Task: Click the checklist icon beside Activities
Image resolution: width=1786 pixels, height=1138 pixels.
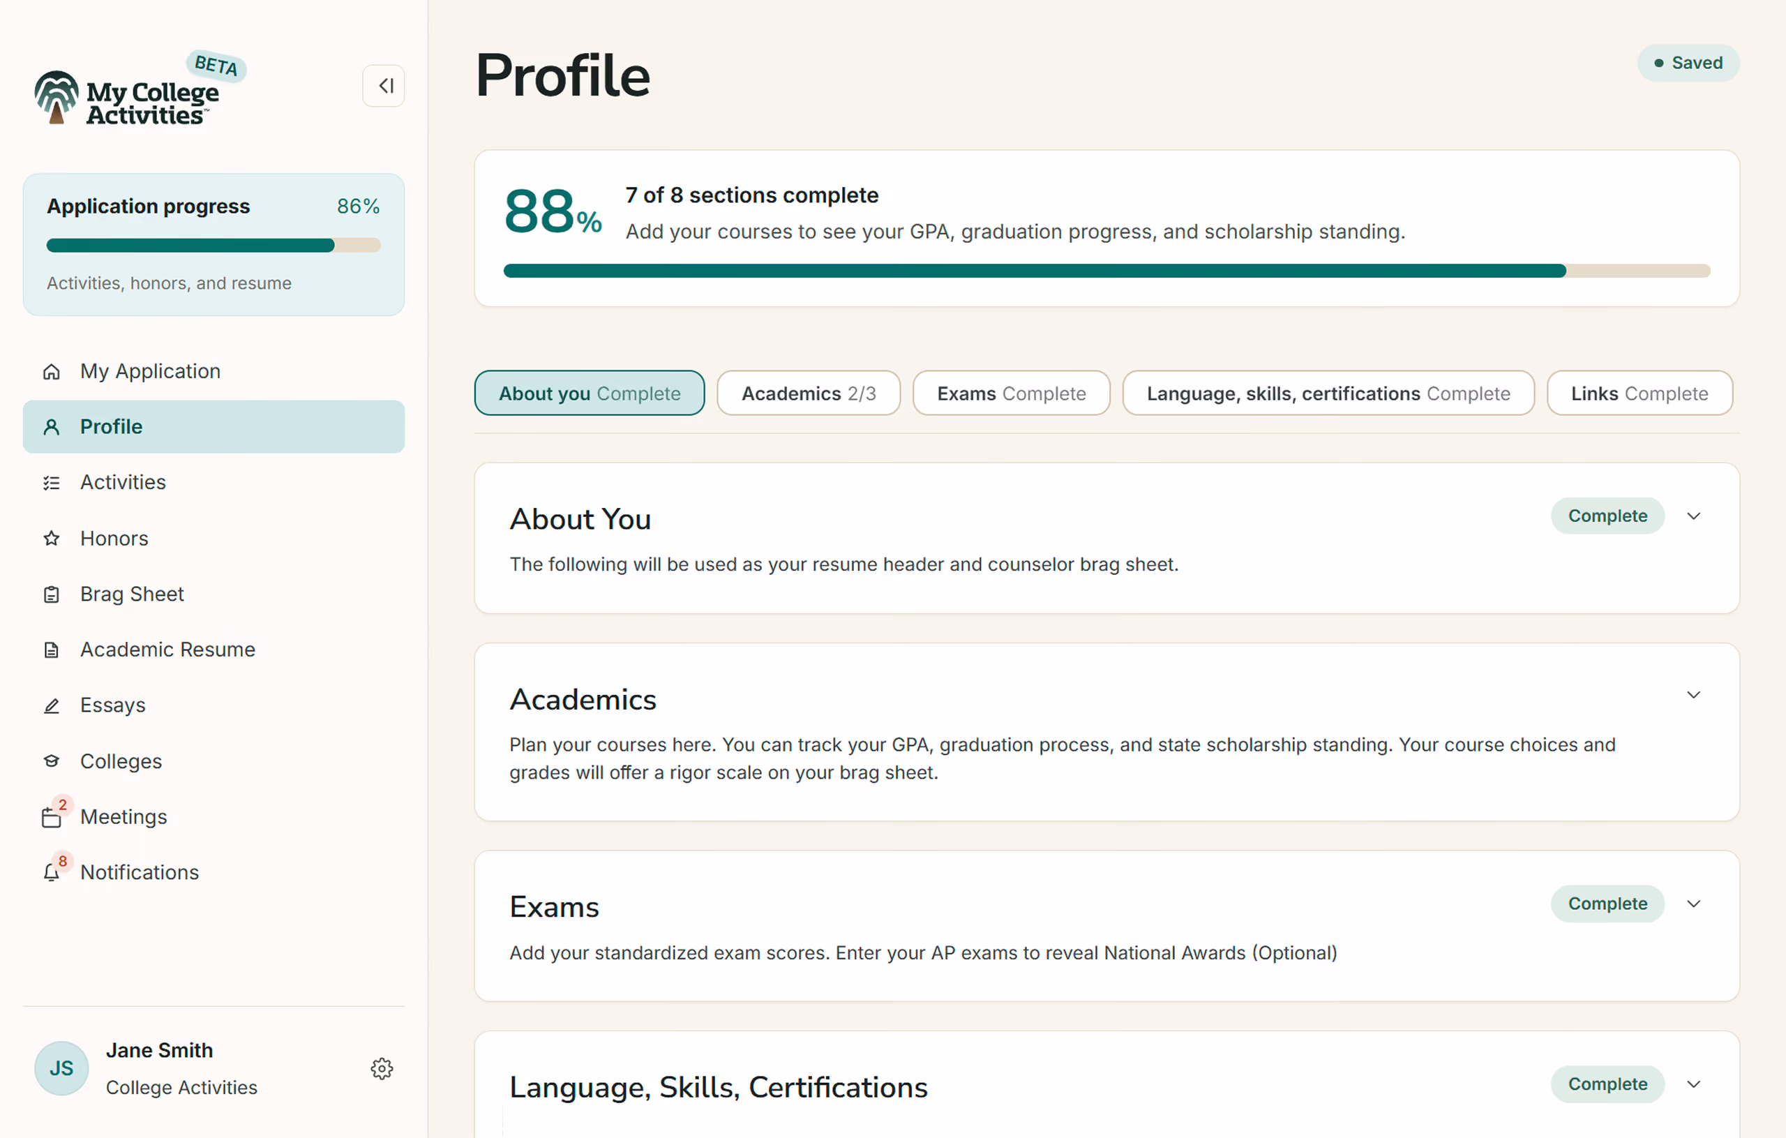Action: (x=51, y=483)
